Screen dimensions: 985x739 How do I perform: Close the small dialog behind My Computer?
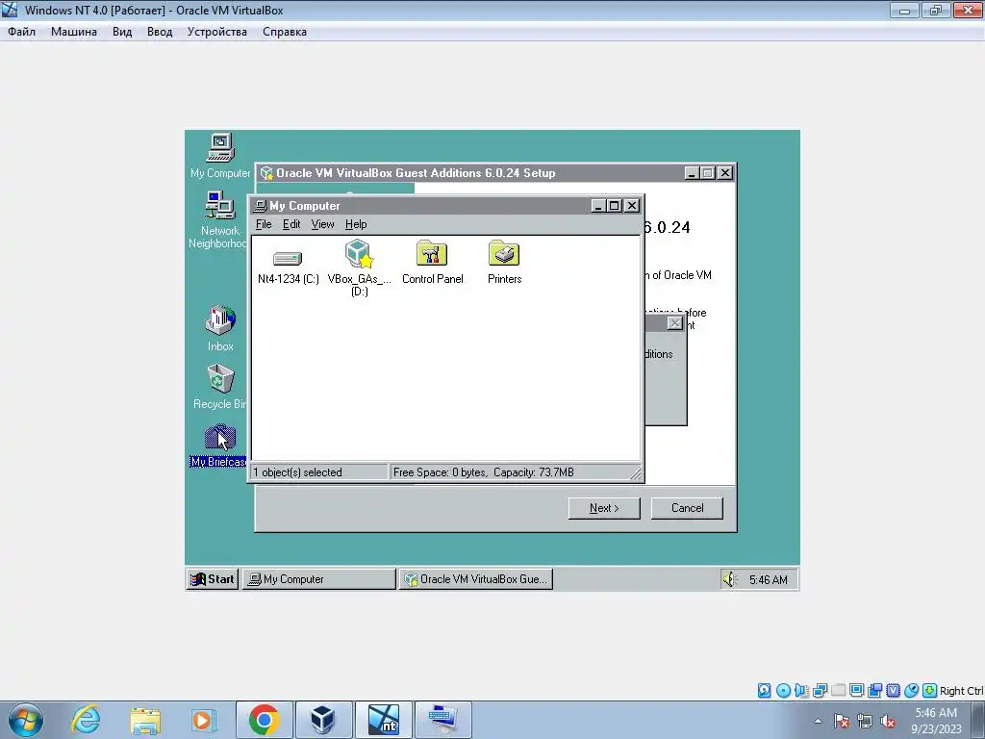tap(674, 323)
